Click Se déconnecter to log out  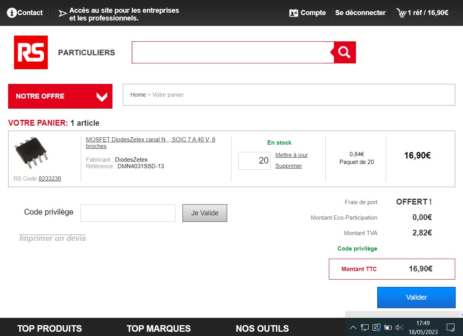point(360,13)
